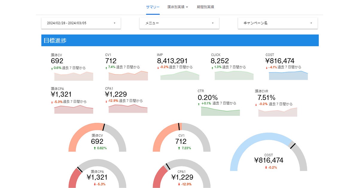Click the IMP green sparkline chart

180,75
